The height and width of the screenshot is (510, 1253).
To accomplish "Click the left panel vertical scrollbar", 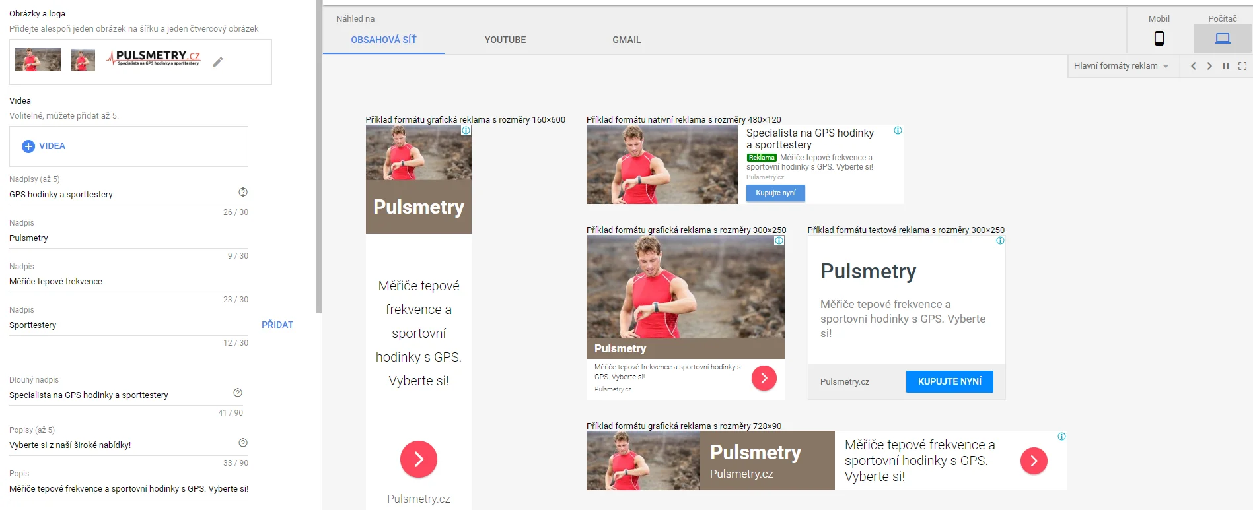I will 319,156.
